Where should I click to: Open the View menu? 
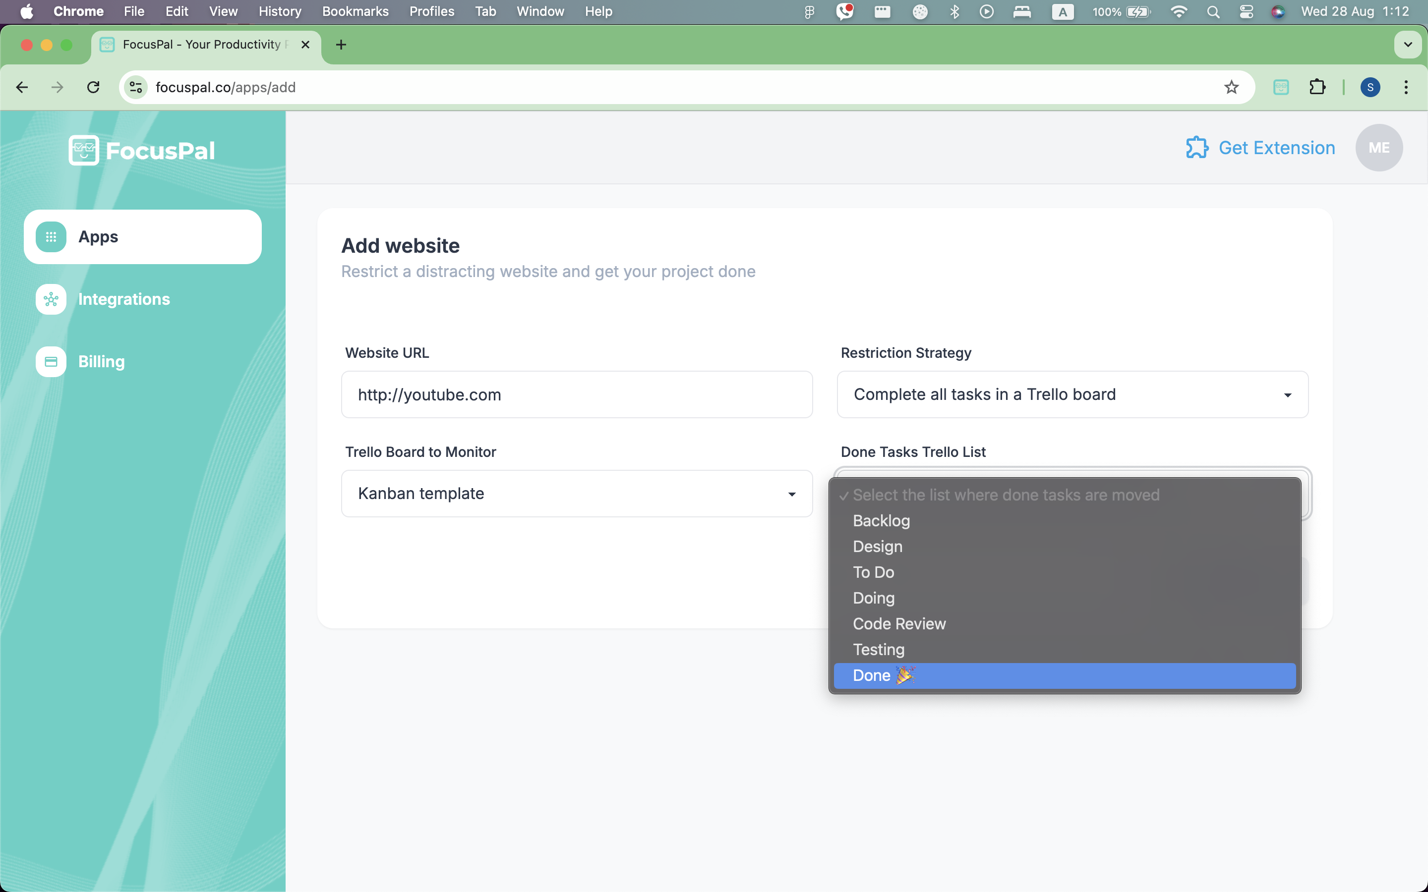[223, 11]
